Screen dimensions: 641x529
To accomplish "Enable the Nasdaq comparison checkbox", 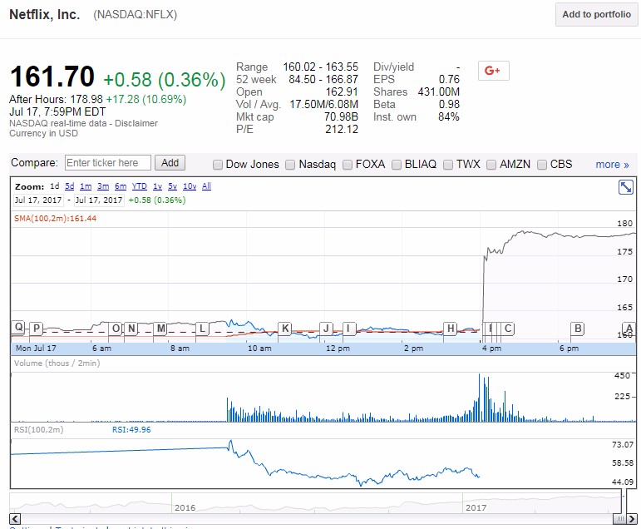I will [x=290, y=165].
